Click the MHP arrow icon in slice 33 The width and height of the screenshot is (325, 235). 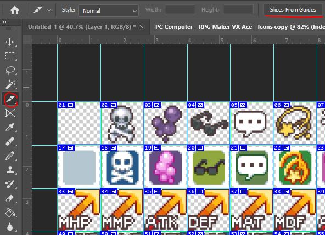[79, 209]
